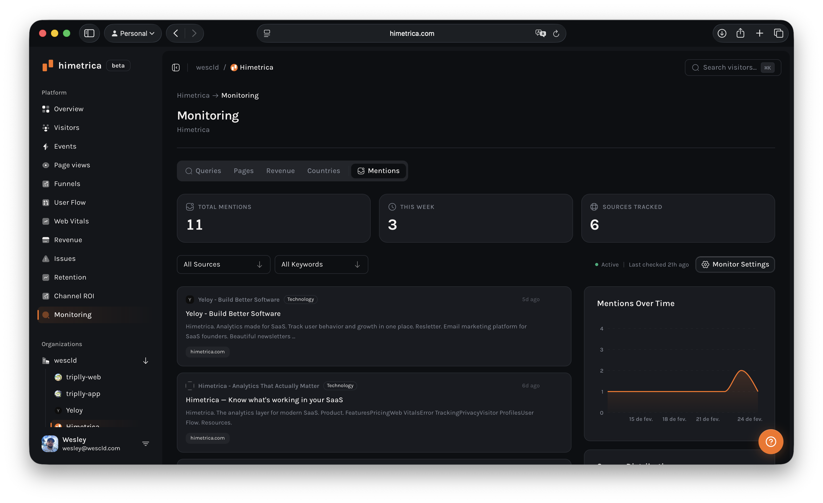Select the Funnels icon in the sidebar
Screen dimensions: 823x503
coord(46,183)
